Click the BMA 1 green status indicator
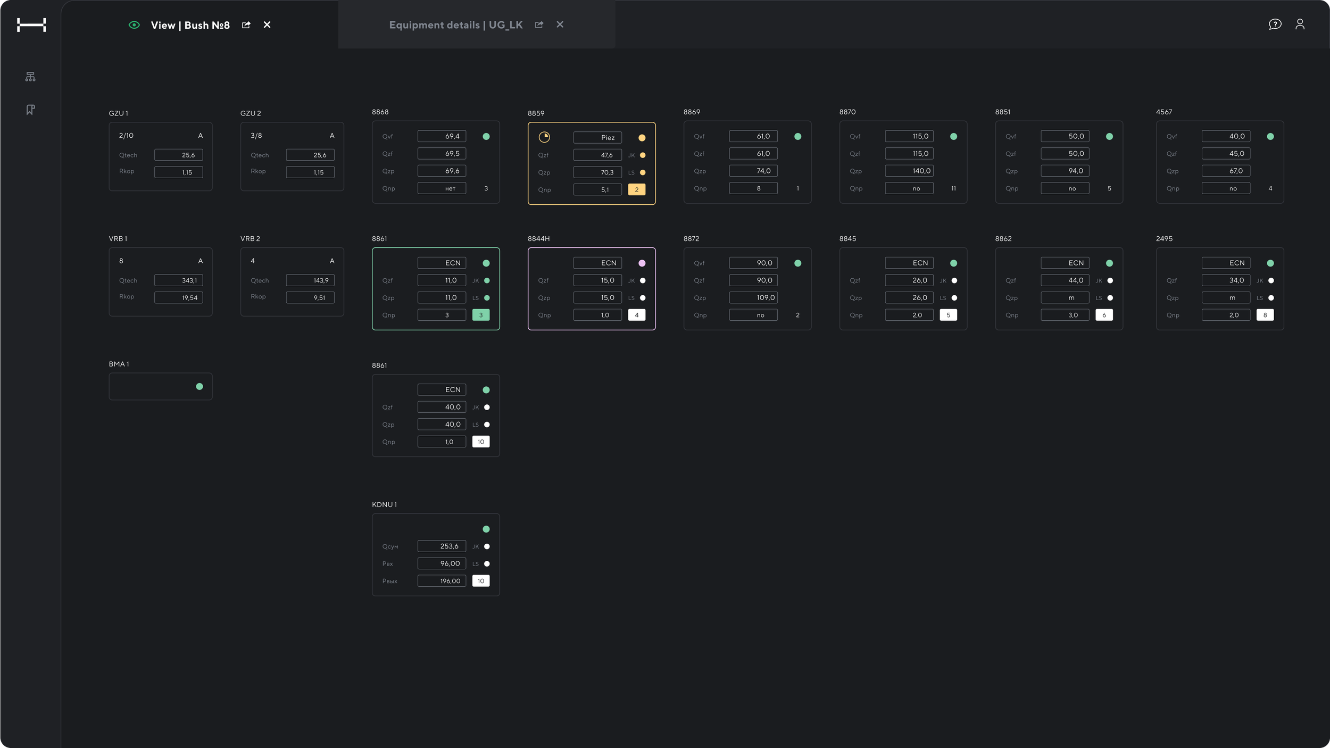 (x=199, y=387)
